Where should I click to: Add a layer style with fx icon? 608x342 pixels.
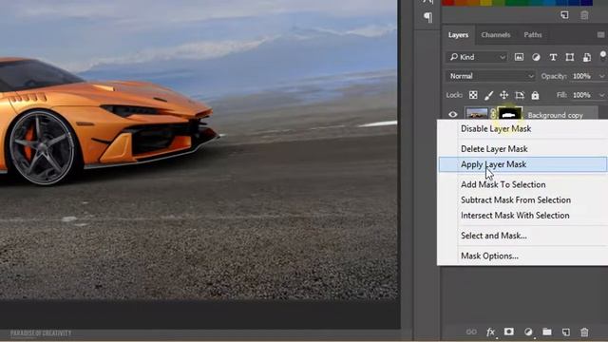pos(490,332)
